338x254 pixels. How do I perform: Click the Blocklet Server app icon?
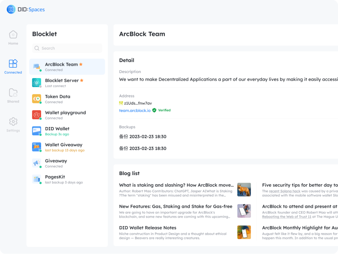pyautogui.click(x=36, y=83)
